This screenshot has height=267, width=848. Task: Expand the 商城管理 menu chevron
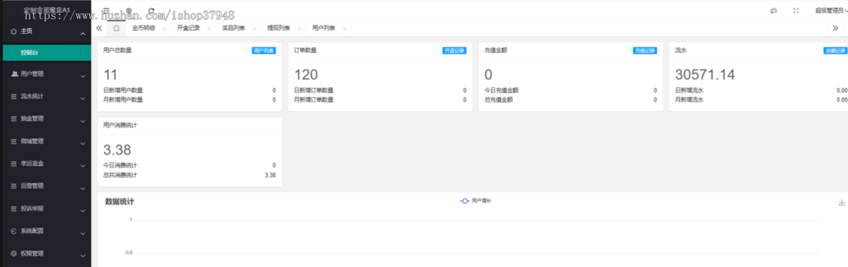tap(82, 143)
